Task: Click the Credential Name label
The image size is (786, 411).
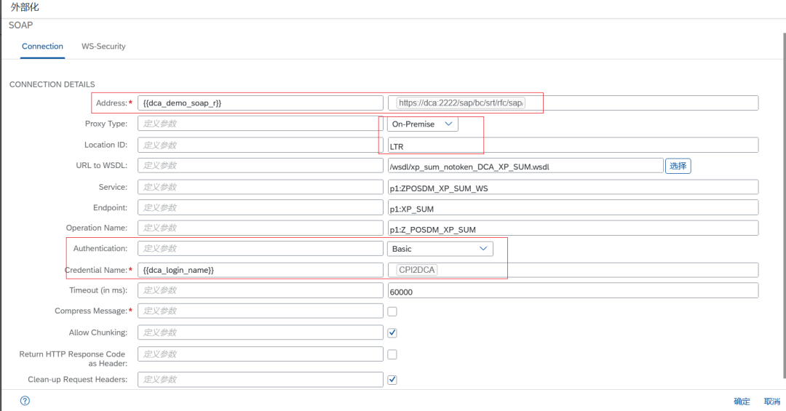Action: coord(96,270)
